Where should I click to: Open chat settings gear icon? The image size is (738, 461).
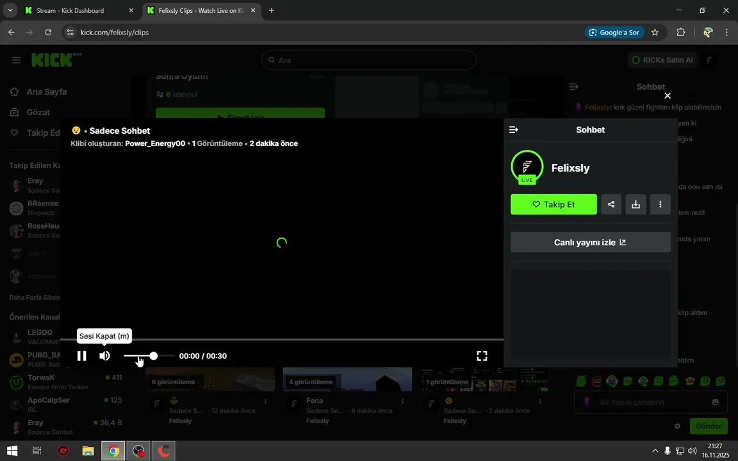click(677, 426)
